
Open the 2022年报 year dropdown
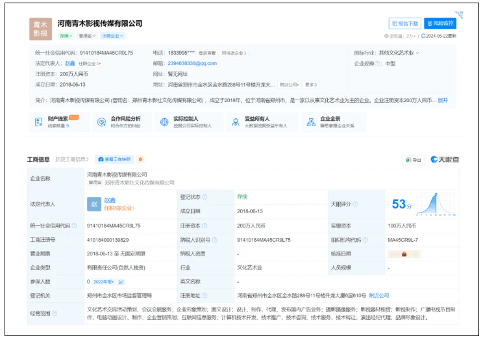[x=105, y=281]
